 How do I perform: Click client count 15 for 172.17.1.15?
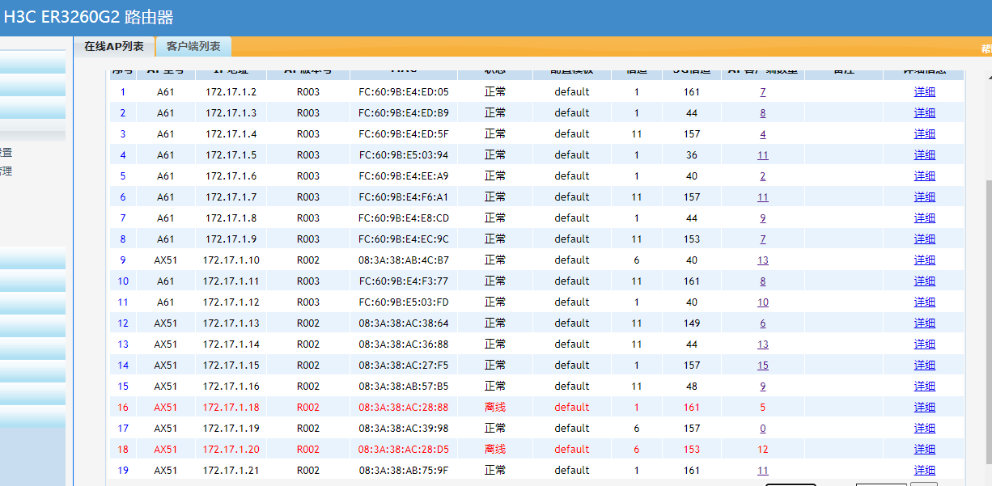762,366
